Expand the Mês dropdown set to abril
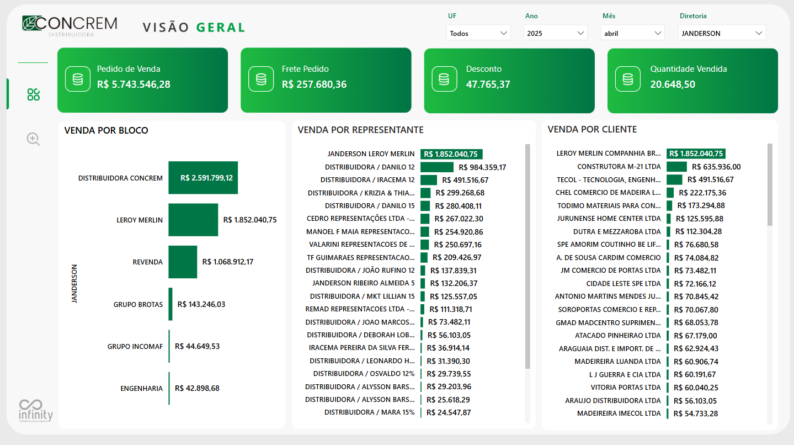794x445 pixels. point(633,33)
